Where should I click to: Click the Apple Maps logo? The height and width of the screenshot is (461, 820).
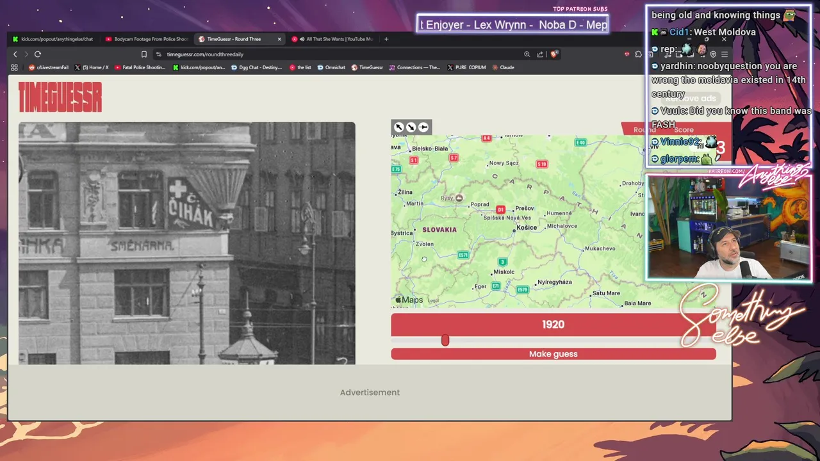[x=409, y=300]
